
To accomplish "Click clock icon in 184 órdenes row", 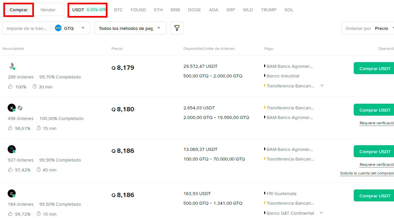I will pos(39,214).
